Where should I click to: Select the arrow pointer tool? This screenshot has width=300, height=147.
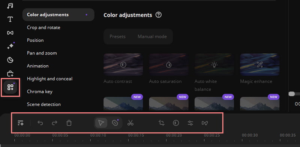click(101, 123)
